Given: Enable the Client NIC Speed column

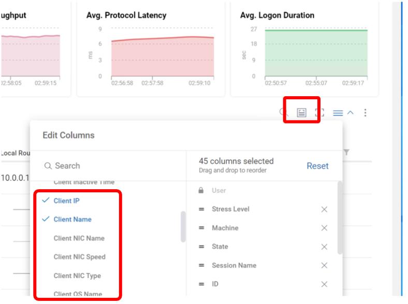Looking at the screenshot, I should [79, 257].
